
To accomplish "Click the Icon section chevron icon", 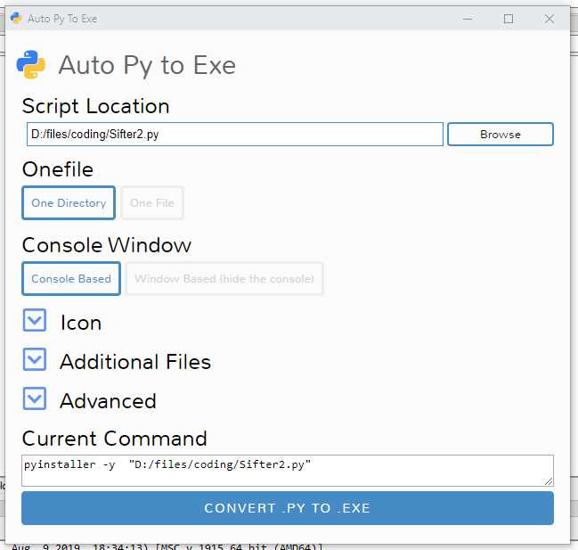I will (35, 320).
